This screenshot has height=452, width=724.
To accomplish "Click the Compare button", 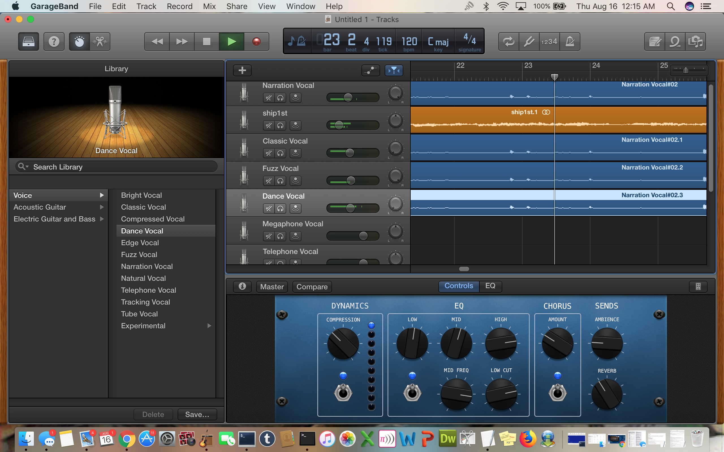I will tap(312, 287).
